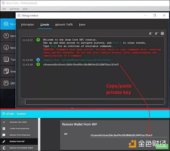Viewport: 170px width, 151px height.
Task: Click the WIF input field in web wallet
Action: (129, 135)
